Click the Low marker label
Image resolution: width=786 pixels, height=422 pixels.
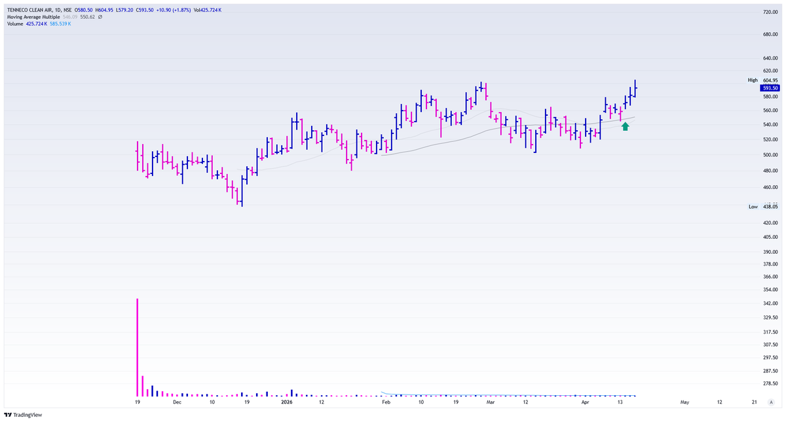pyautogui.click(x=753, y=206)
